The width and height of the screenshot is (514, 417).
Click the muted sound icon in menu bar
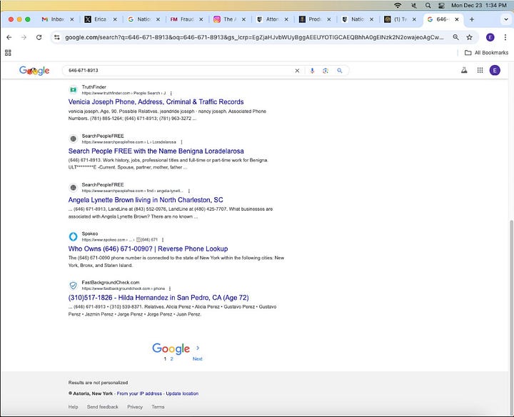point(414,5)
